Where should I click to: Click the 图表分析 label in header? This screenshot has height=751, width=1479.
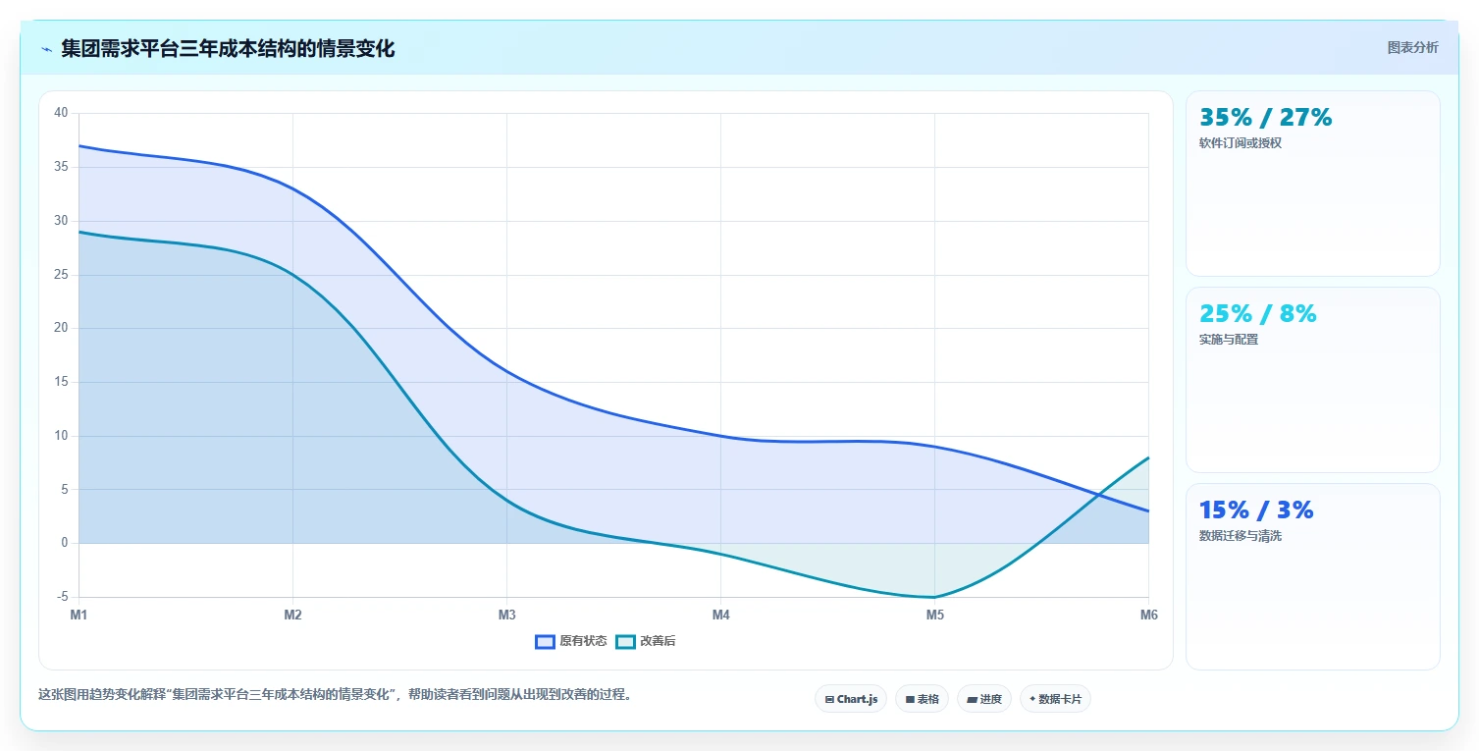[1412, 47]
